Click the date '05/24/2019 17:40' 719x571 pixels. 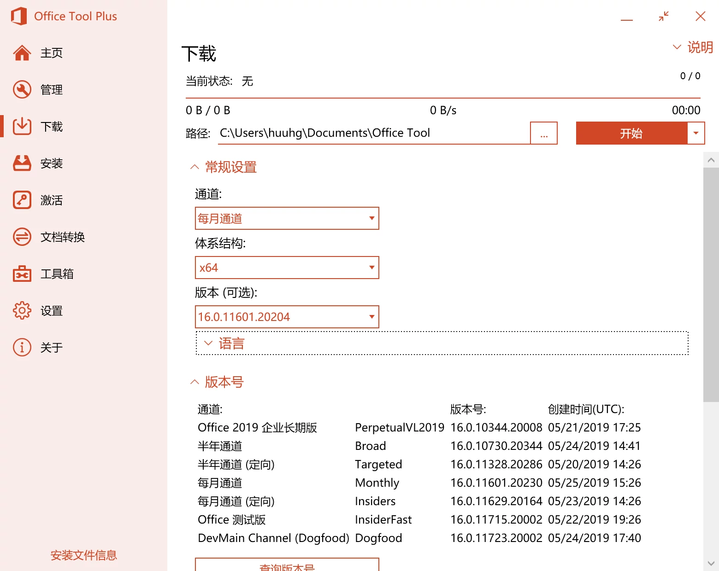click(595, 538)
